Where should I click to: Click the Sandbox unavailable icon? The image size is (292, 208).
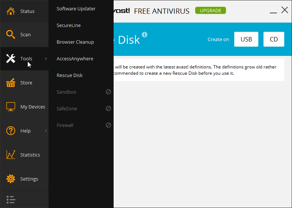[108, 92]
